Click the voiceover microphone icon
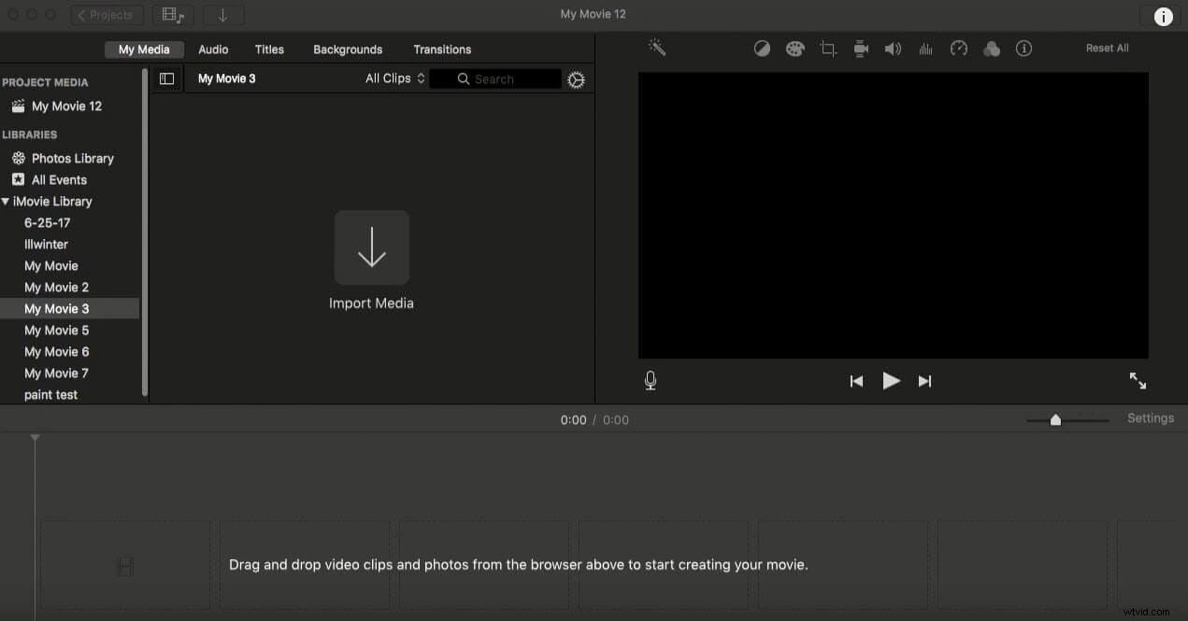 (651, 380)
